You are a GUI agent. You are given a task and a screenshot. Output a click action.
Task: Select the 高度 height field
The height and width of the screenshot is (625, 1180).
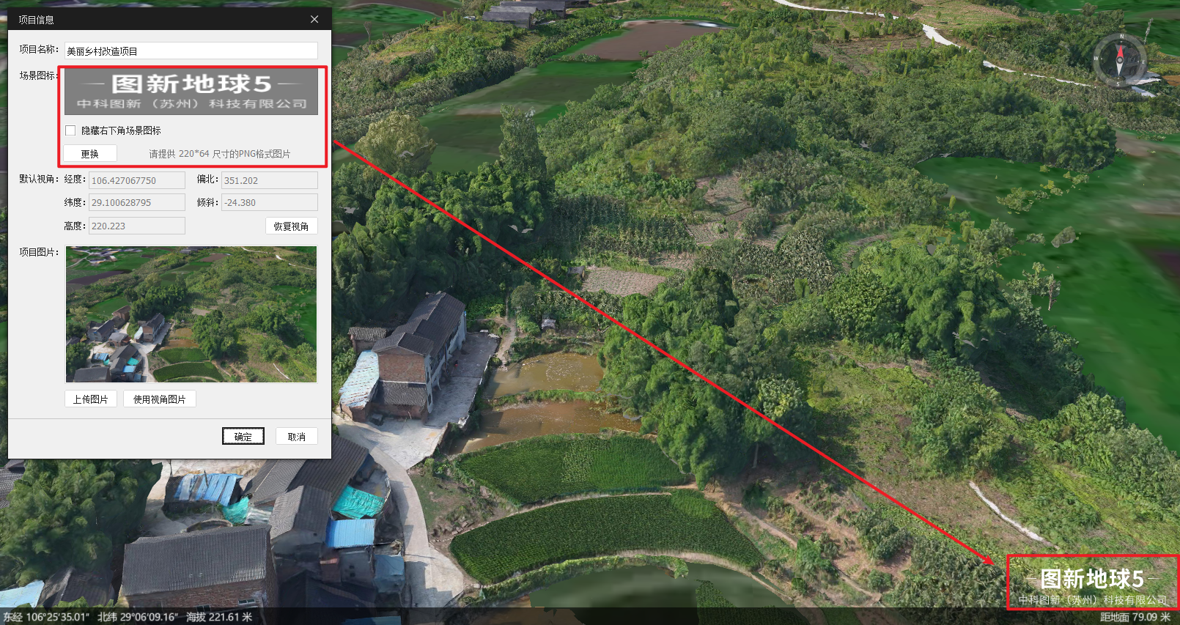tap(137, 226)
